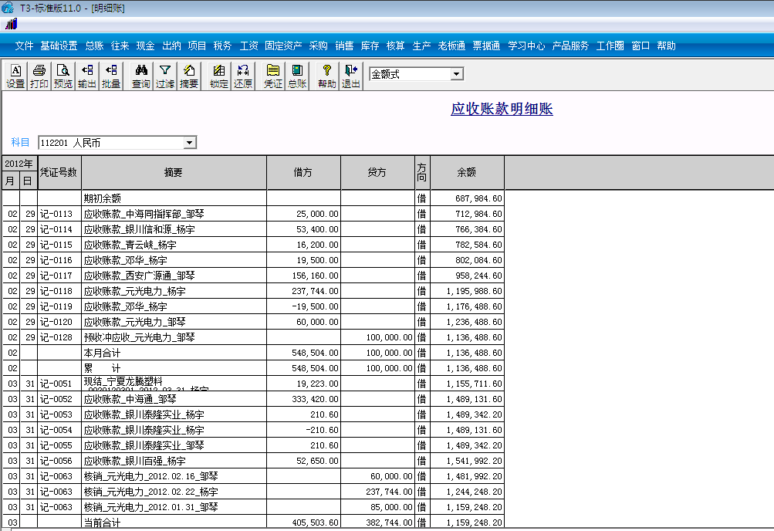The image size is (774, 531).
Task: Click the 过滤 (Filter) icon
Action: [x=164, y=75]
